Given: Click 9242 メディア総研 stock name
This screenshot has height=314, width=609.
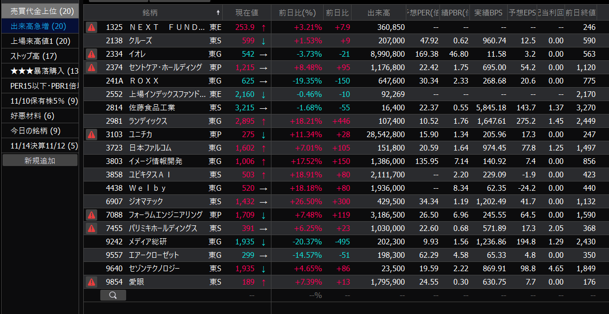Looking at the screenshot, I should tap(148, 241).
